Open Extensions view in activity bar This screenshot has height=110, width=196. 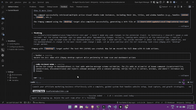3,34
